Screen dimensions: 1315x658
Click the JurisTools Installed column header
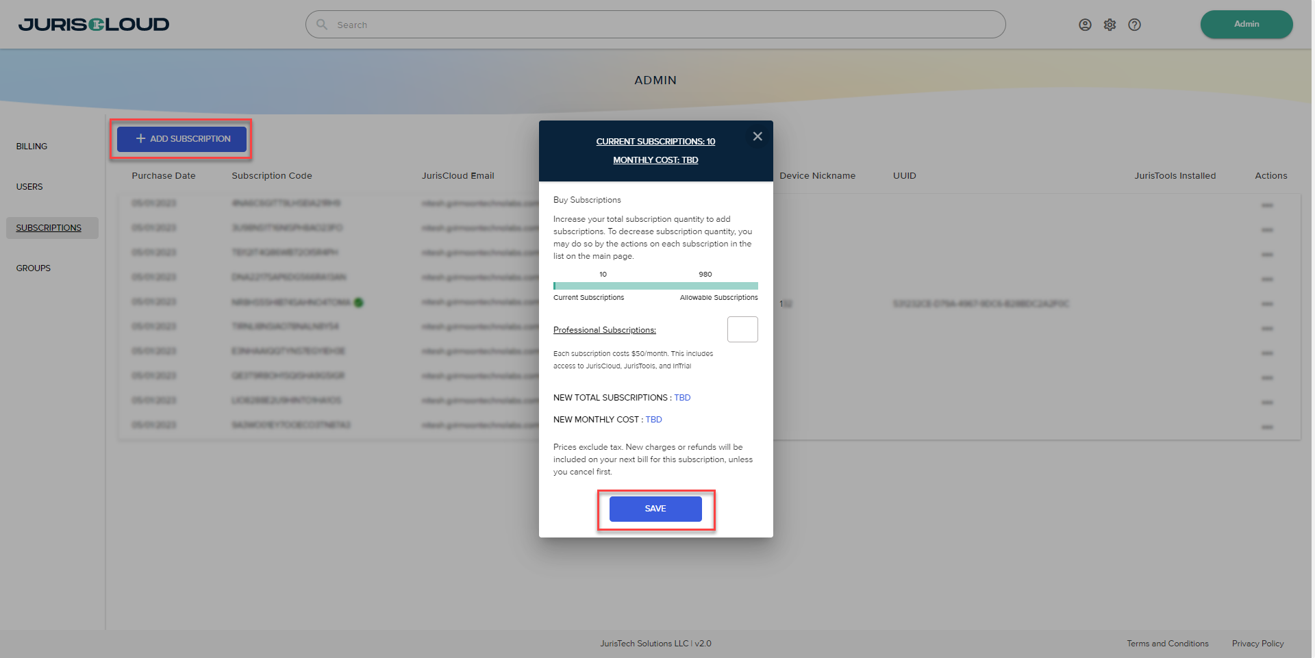pyautogui.click(x=1175, y=176)
